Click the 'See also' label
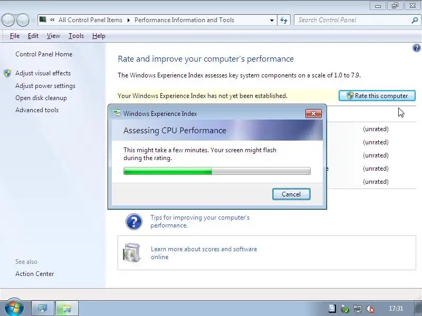 (x=26, y=262)
